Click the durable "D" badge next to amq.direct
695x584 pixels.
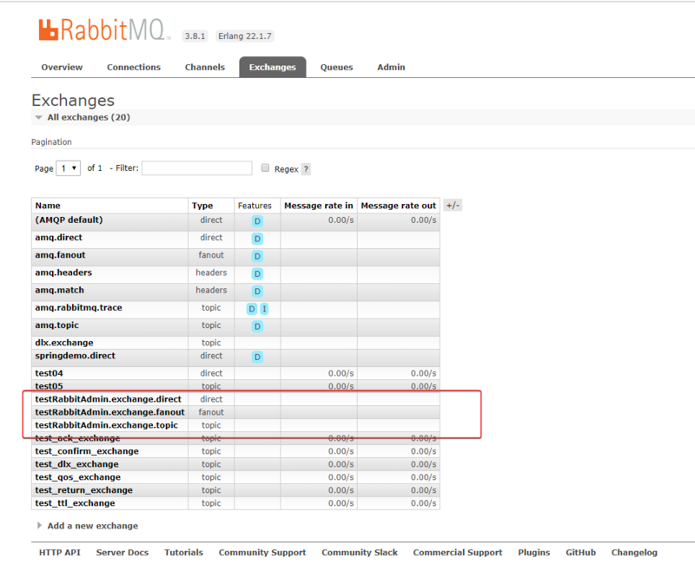256,238
